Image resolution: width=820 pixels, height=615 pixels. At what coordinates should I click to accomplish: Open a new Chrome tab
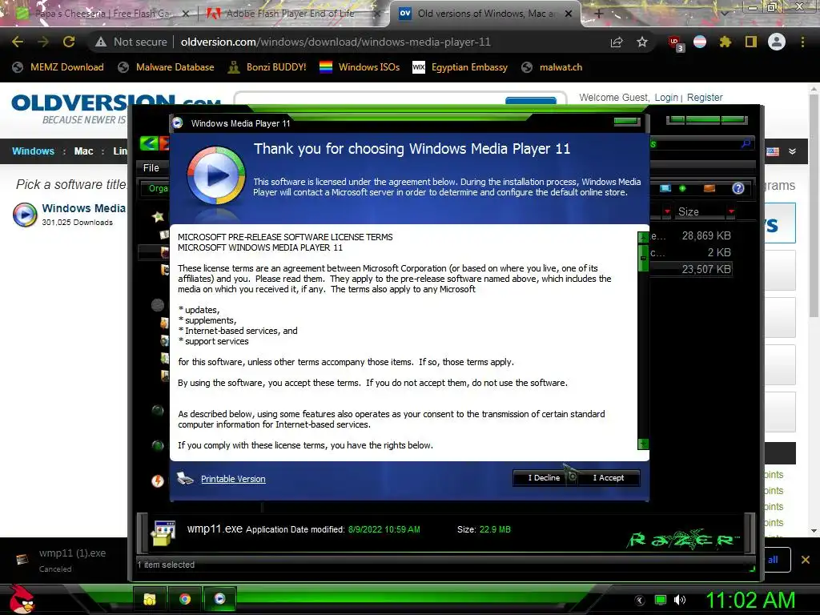click(x=599, y=14)
